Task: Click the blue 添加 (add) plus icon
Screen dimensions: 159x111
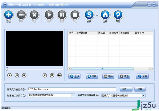Action: click(x=9, y=15)
